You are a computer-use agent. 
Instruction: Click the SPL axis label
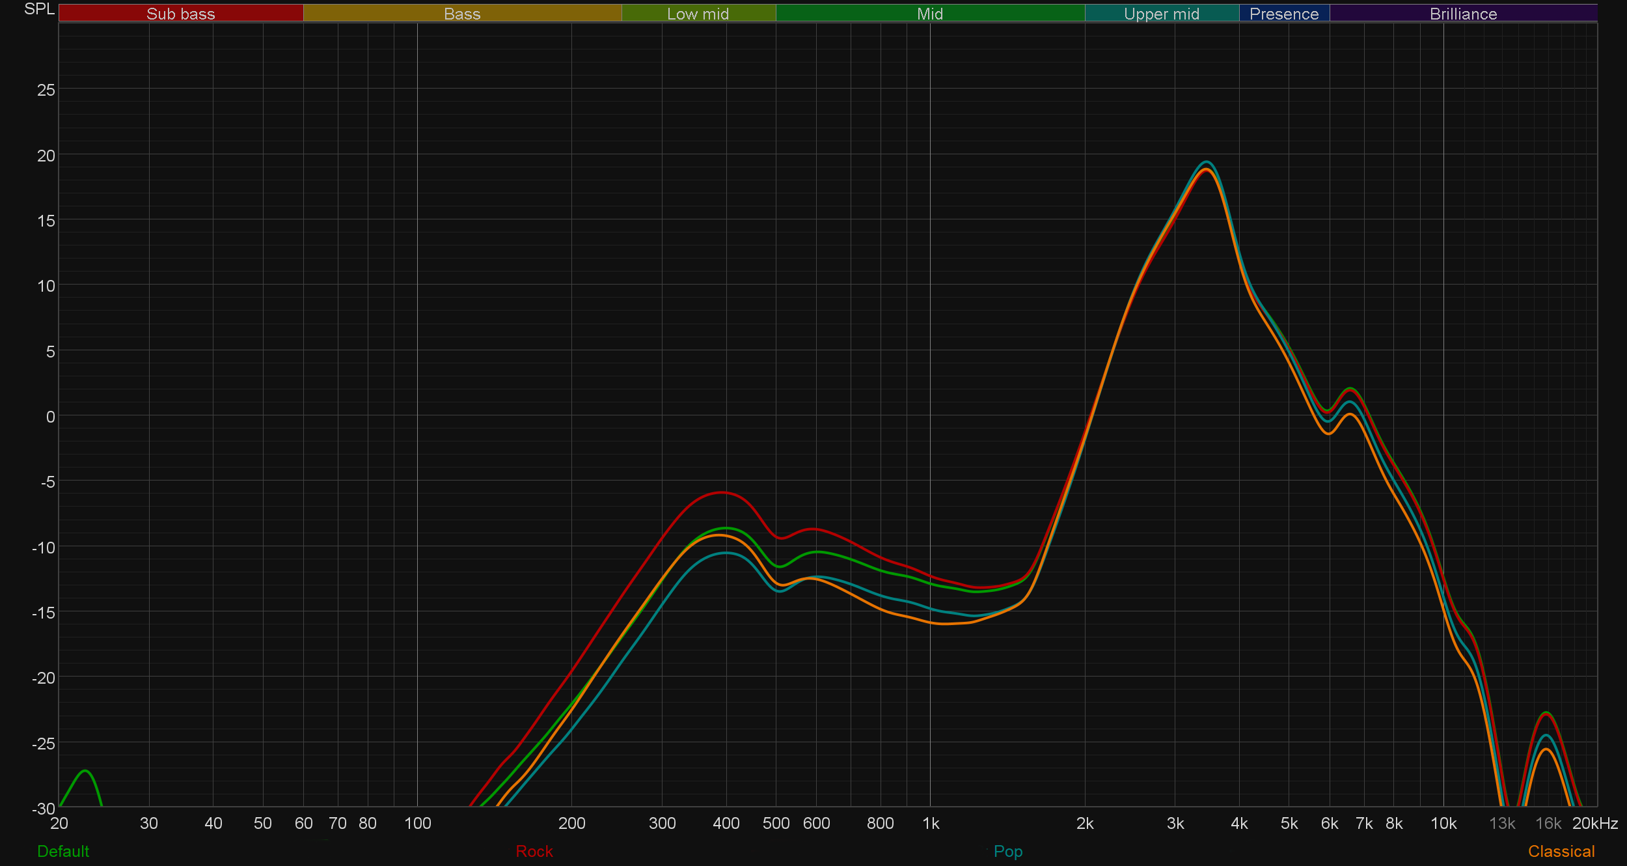[39, 9]
